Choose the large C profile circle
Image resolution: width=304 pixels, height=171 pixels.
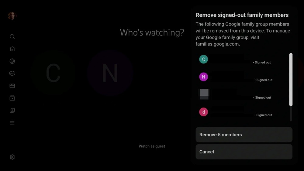coord(53,73)
